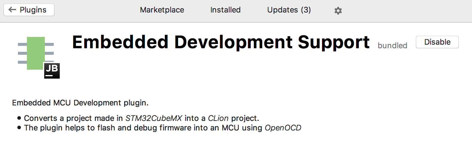This screenshot has width=472, height=162.
Task: Click the 'Embedded MCU Development plugin.' text
Action: click(80, 103)
